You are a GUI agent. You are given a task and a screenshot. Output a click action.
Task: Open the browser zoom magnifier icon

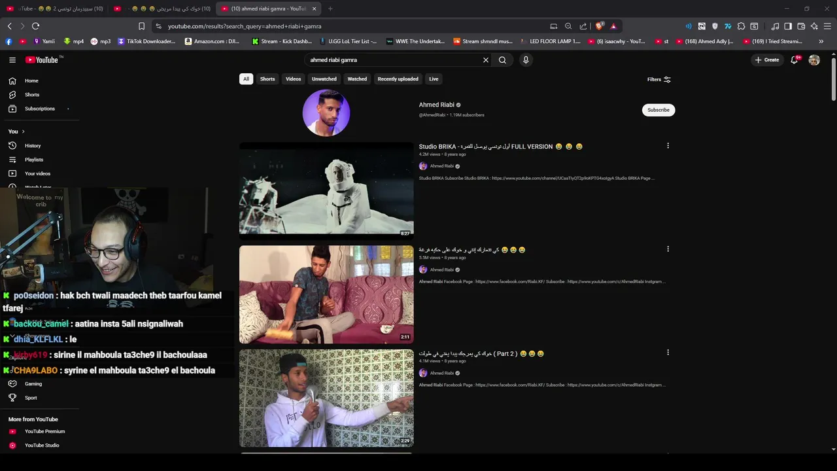coord(568,26)
